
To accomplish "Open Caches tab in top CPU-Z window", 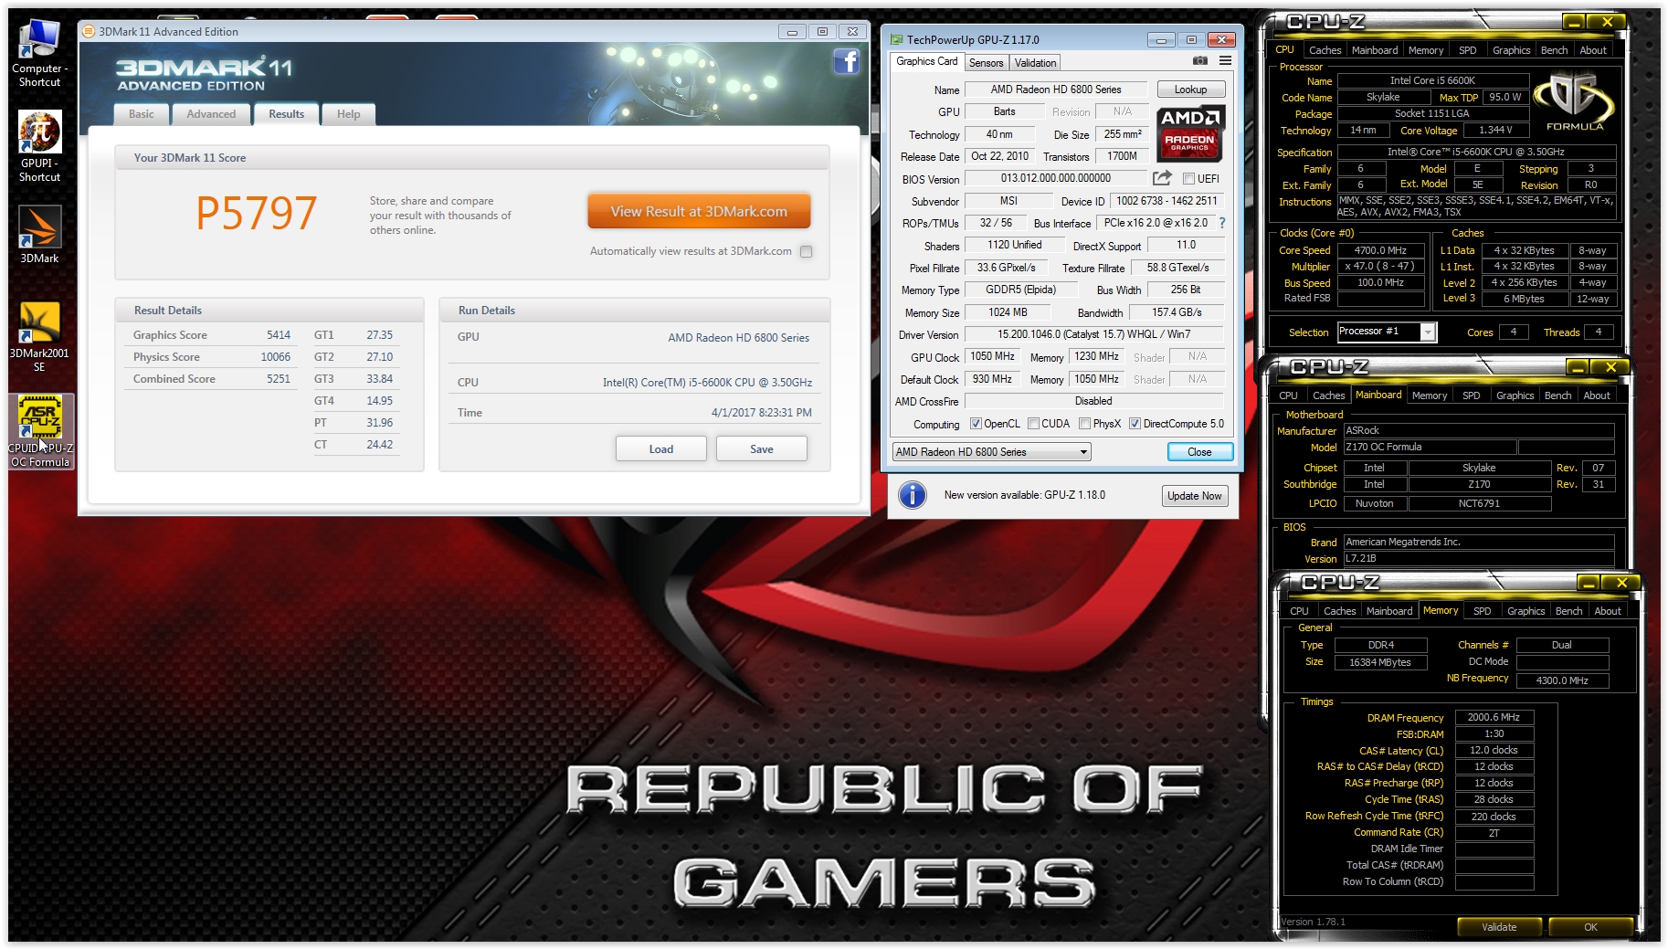I will click(1325, 50).
